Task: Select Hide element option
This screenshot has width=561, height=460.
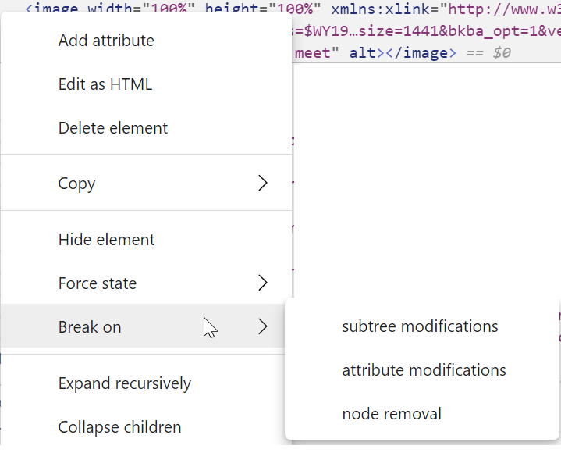Action: point(107,240)
